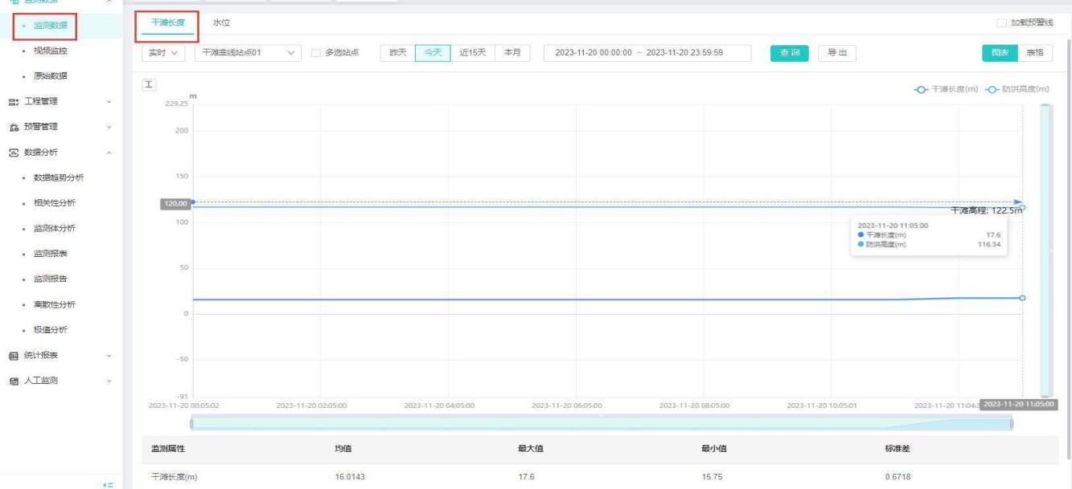The height and width of the screenshot is (489, 1072).
Task: Open the 干滩曲线站点01 station dropdown
Action: [248, 53]
